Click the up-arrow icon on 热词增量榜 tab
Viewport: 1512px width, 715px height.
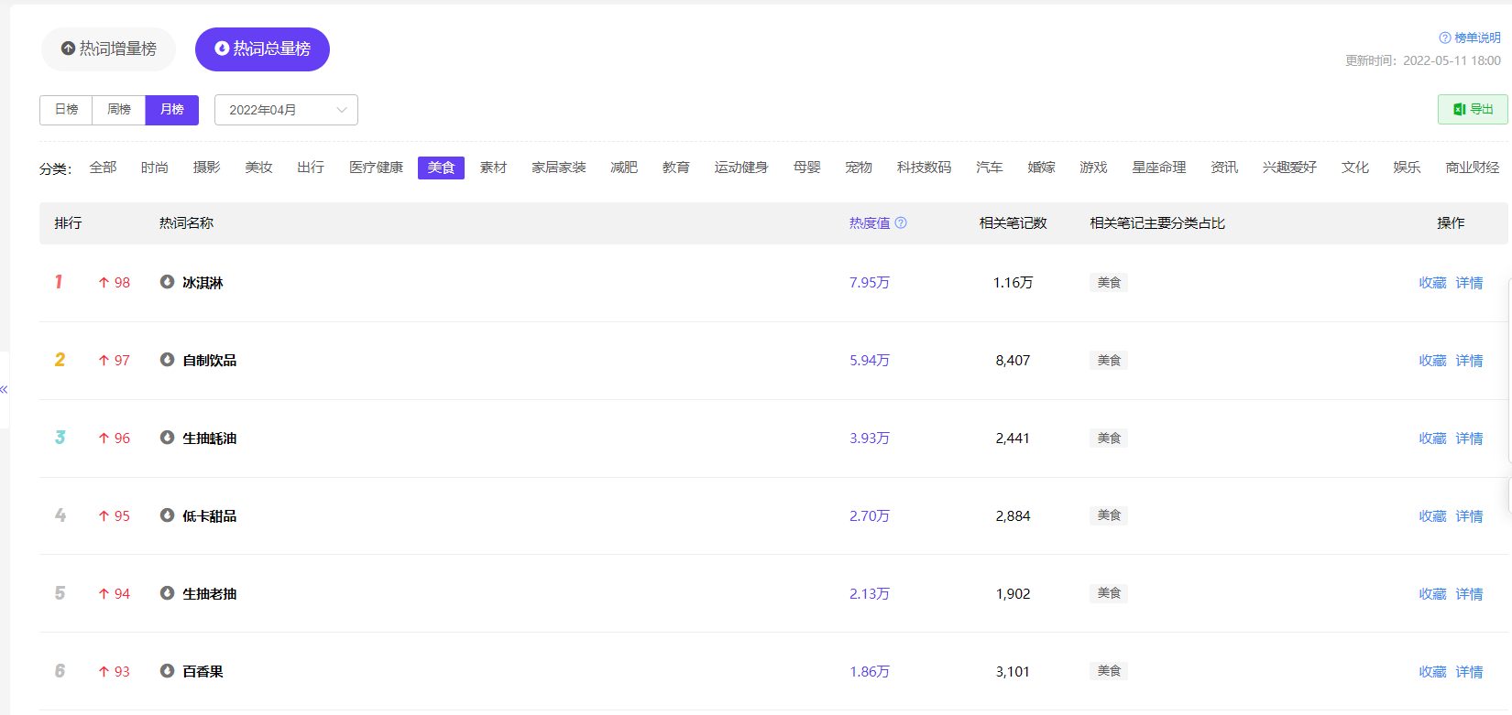coord(68,49)
